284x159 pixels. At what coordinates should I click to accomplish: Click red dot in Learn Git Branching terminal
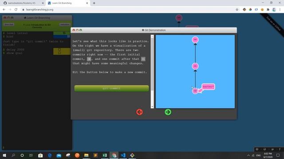5,18
